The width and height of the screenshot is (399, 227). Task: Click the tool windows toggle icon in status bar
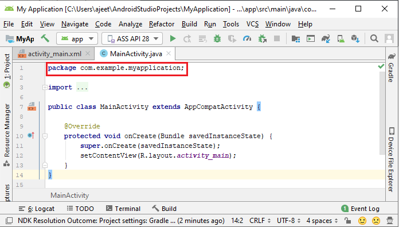(9, 221)
